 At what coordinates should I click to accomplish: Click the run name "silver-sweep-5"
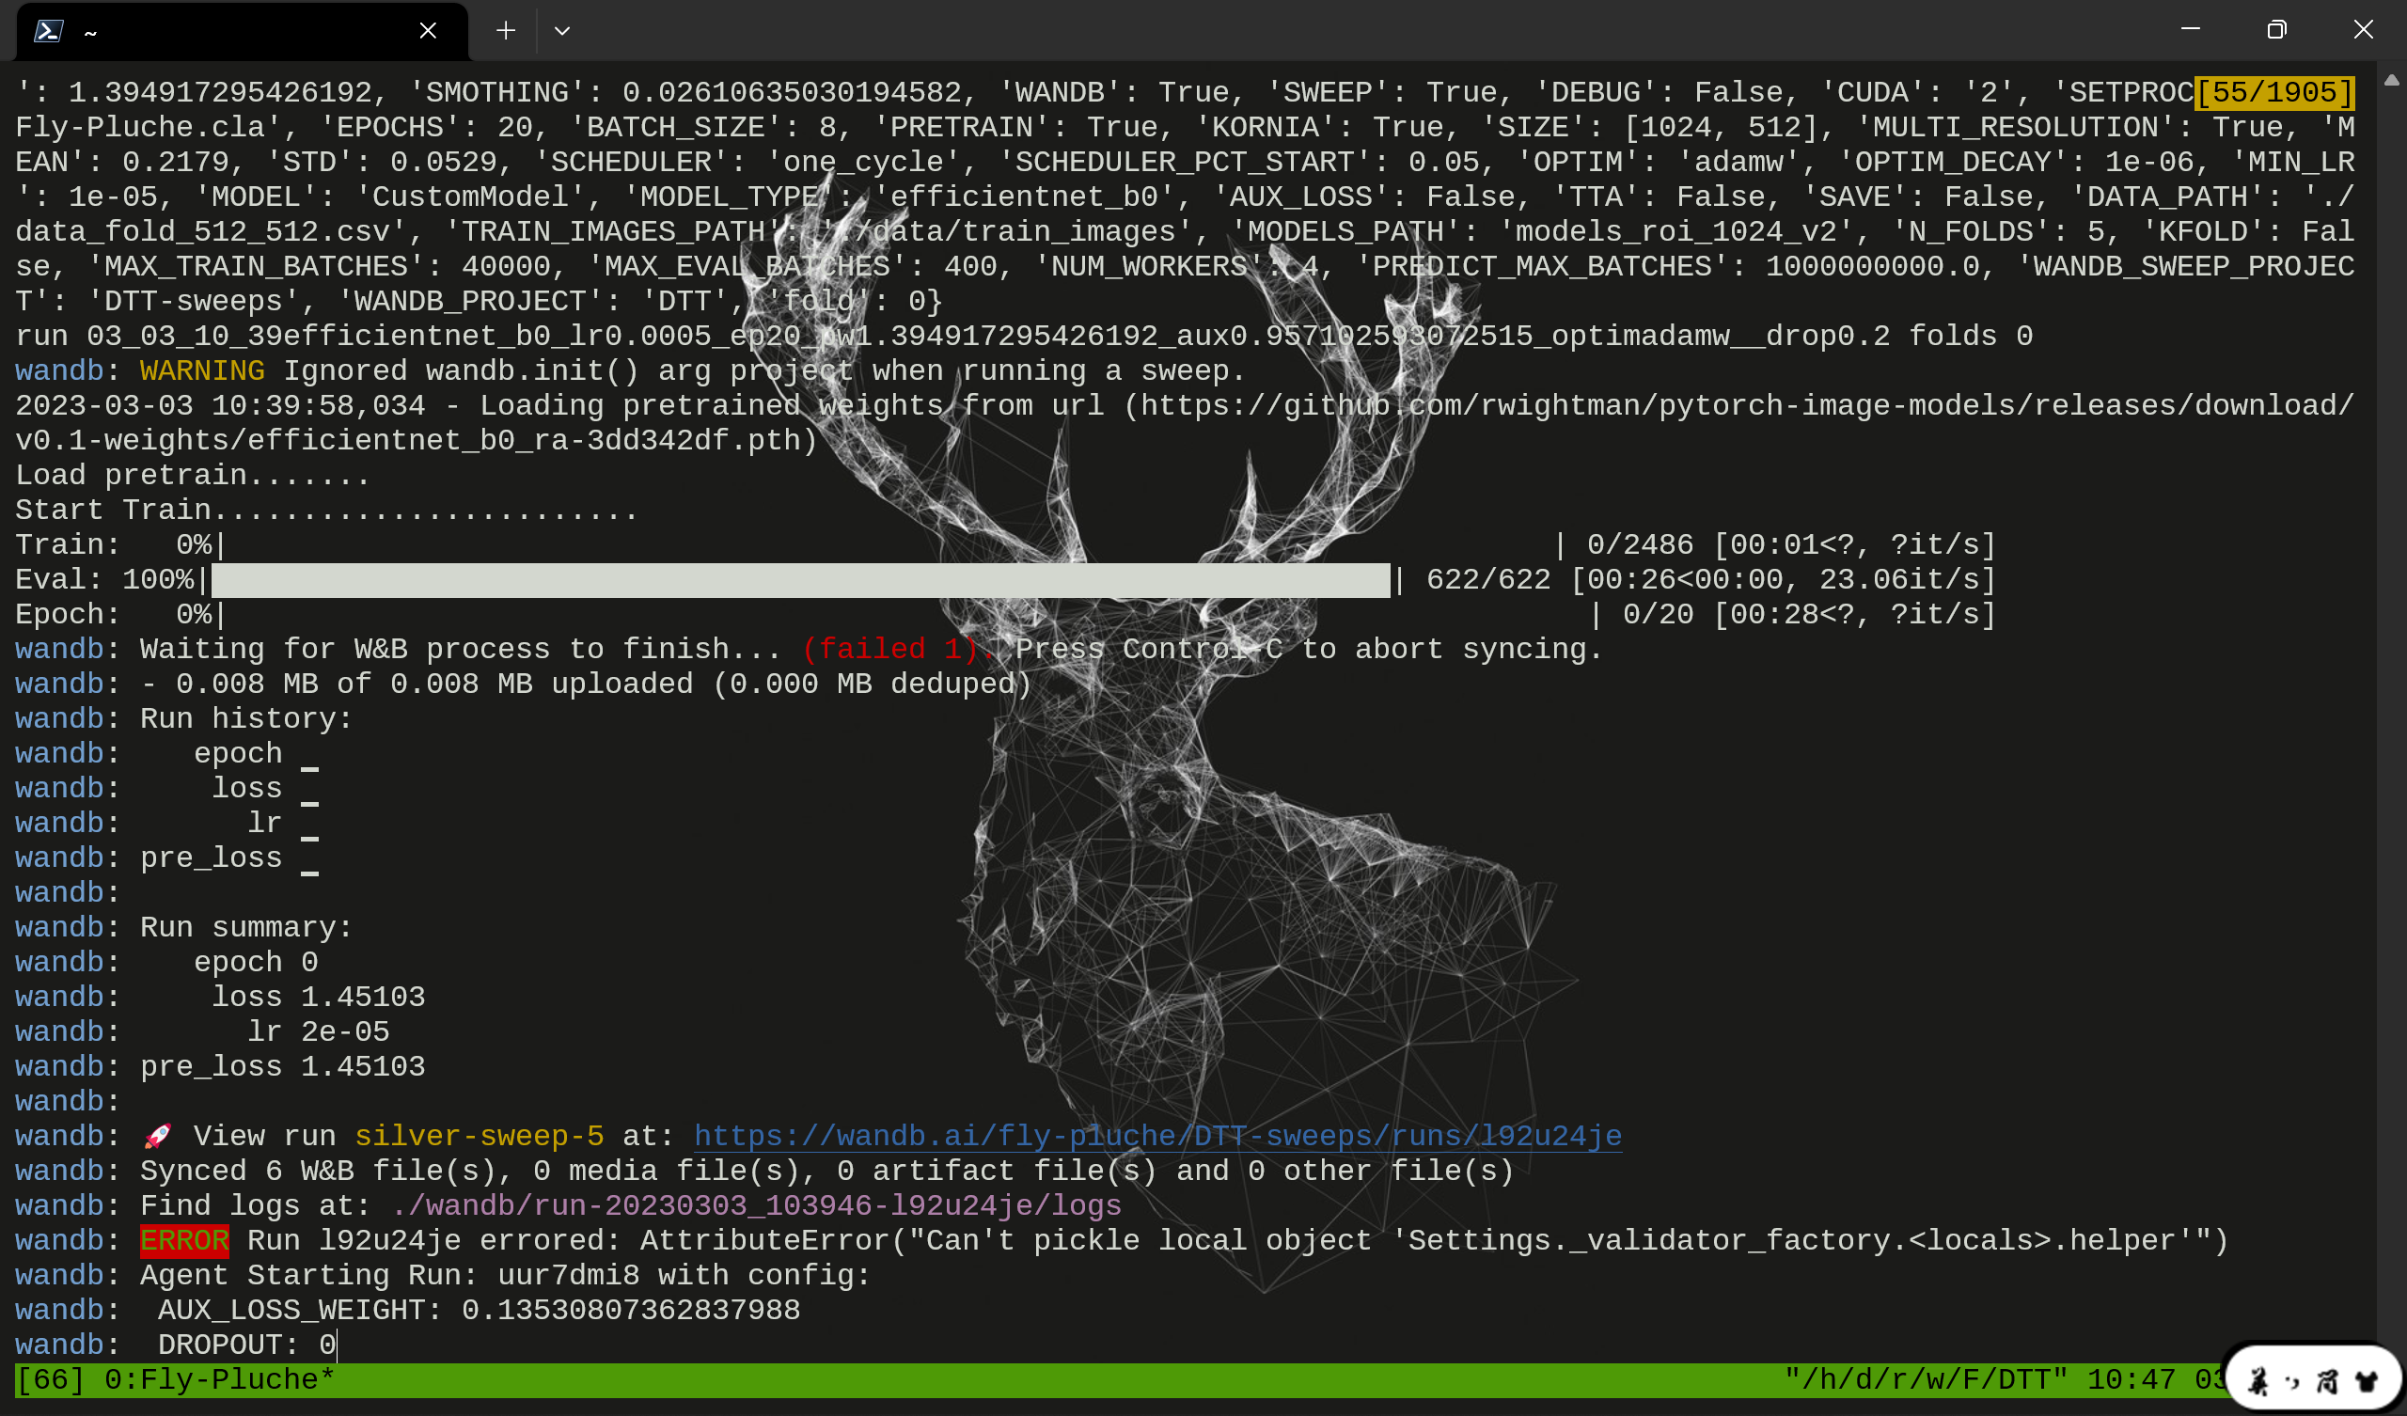click(x=479, y=1135)
